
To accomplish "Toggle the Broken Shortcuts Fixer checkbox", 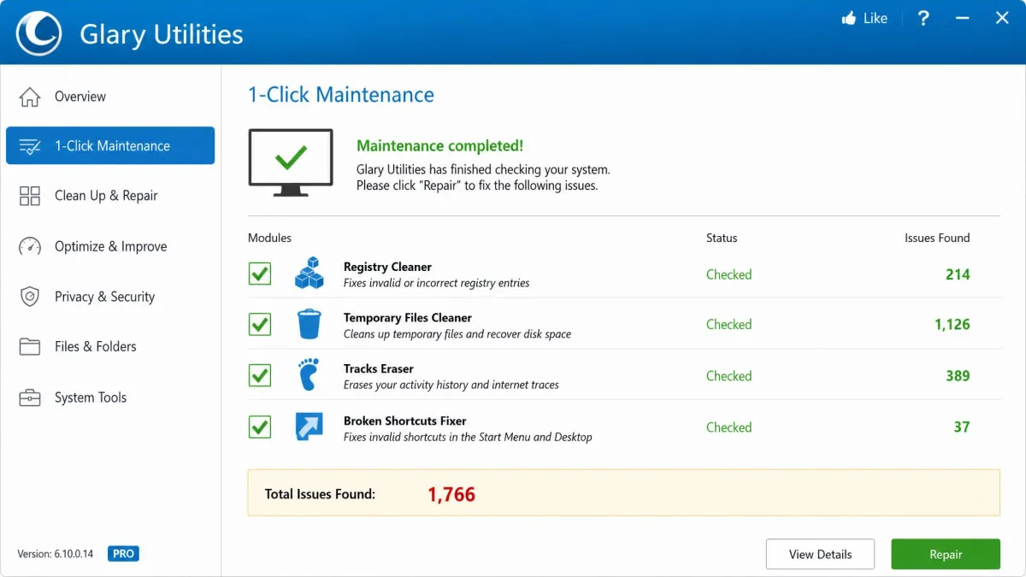I will pos(260,427).
